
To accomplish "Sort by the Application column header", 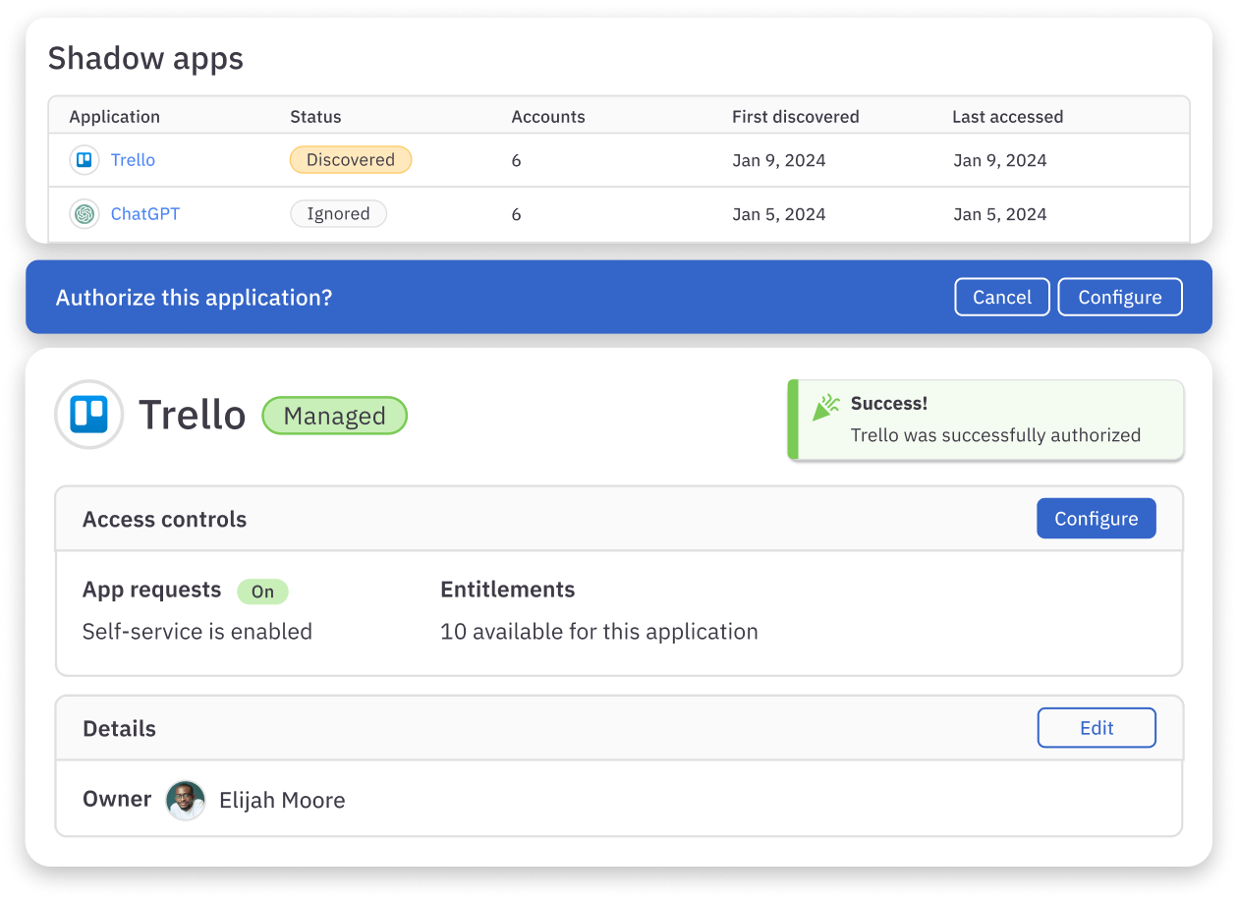I will coord(114,117).
